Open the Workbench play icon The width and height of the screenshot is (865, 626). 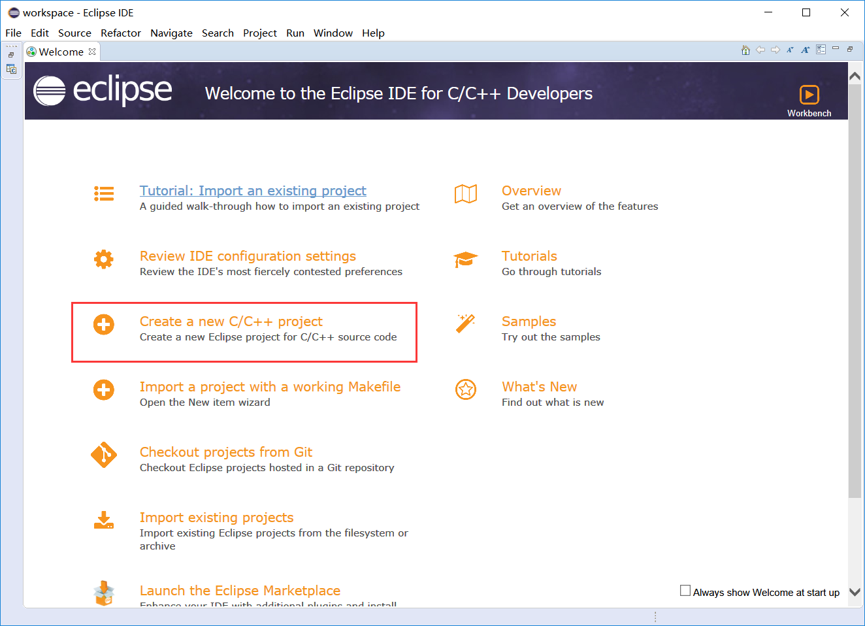click(x=809, y=95)
